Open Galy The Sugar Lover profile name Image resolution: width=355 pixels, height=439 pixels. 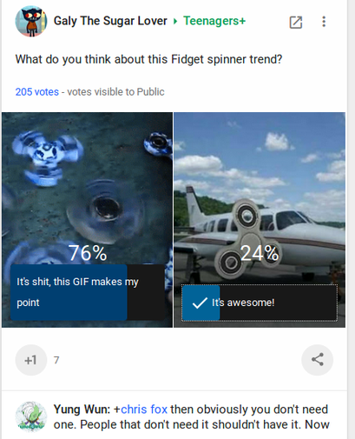pos(110,21)
